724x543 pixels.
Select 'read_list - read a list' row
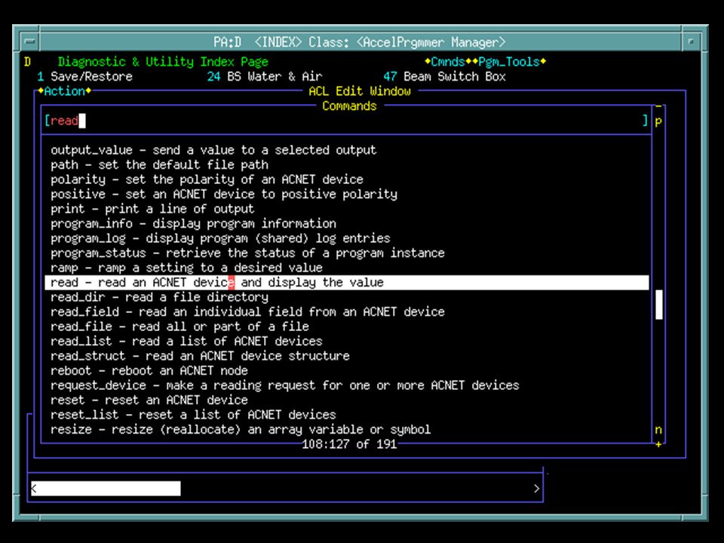[346, 342]
